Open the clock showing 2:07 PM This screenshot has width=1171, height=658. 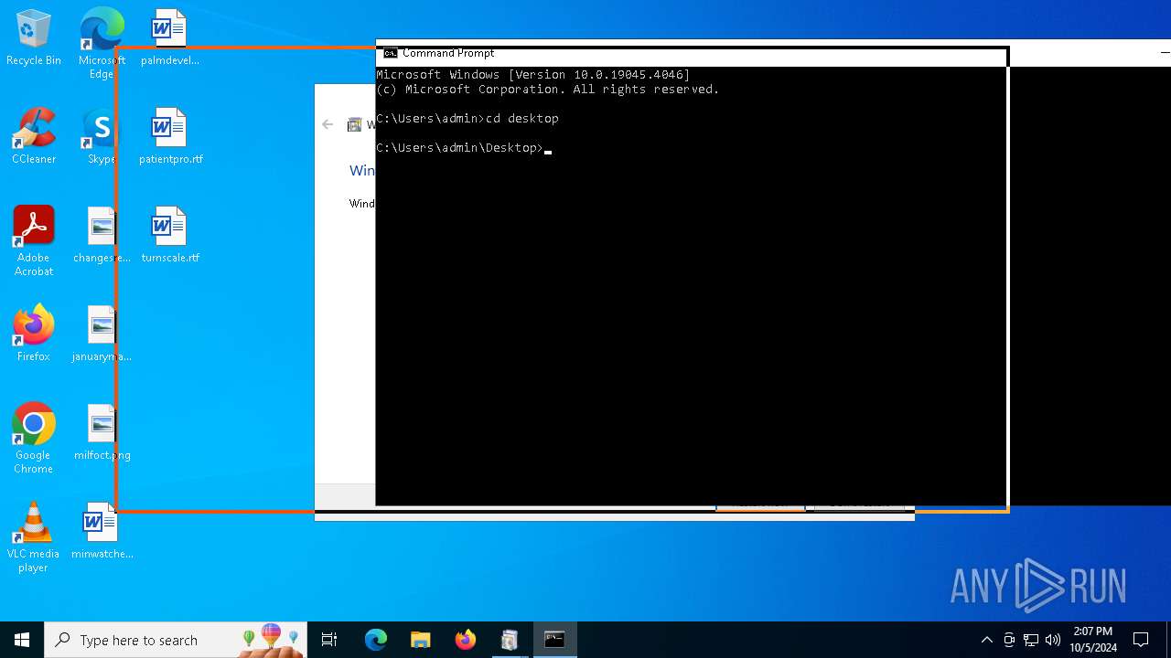(1093, 640)
